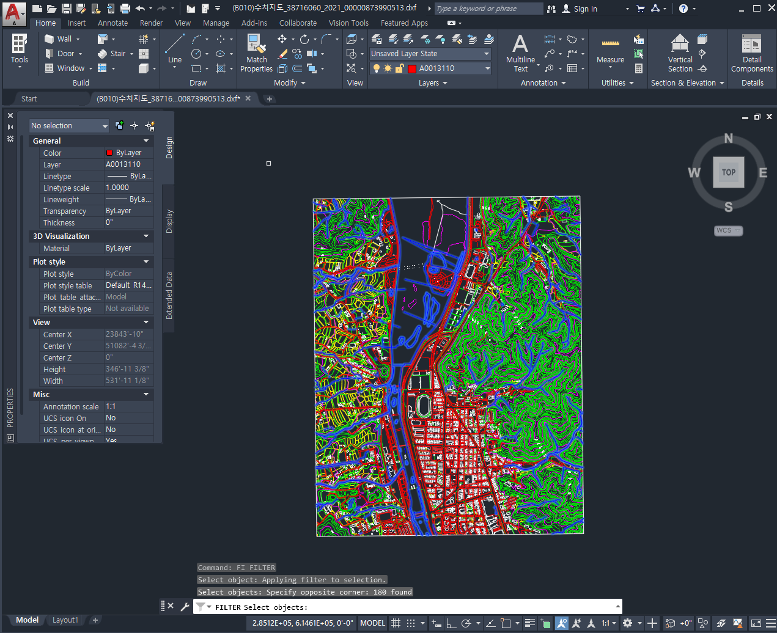
Task: Open the Layout1 tab
Action: click(x=65, y=620)
